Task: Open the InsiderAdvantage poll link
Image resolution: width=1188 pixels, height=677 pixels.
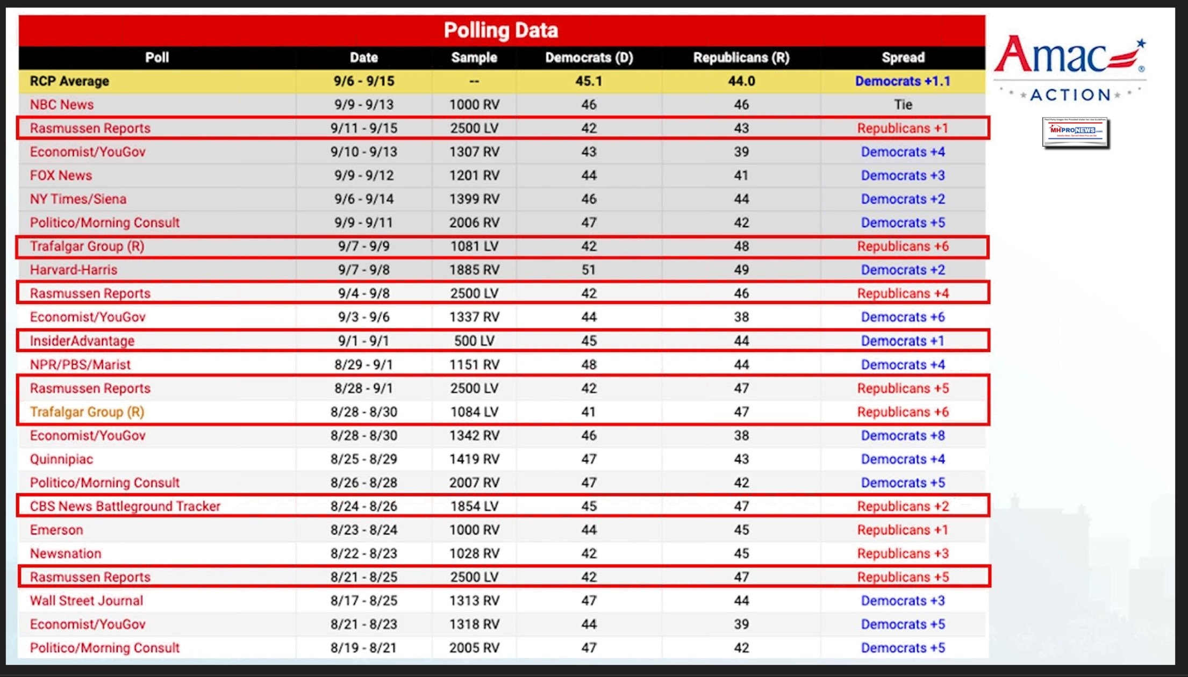Action: pyautogui.click(x=82, y=341)
